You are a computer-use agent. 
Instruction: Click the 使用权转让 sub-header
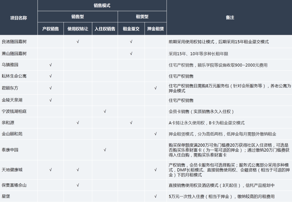78,29
